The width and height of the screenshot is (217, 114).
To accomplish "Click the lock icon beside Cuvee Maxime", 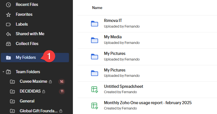I will (50, 82).
